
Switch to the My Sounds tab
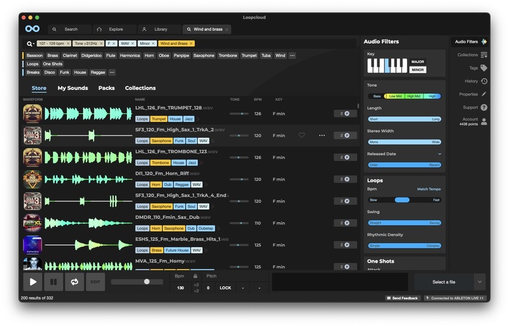point(73,88)
